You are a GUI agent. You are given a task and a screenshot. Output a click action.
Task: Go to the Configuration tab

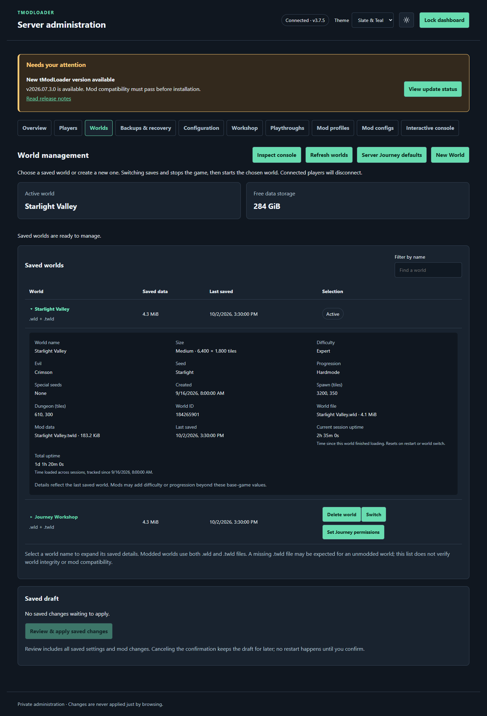(201, 128)
